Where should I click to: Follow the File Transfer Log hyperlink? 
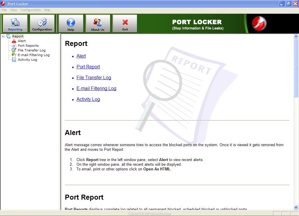pos(94,78)
